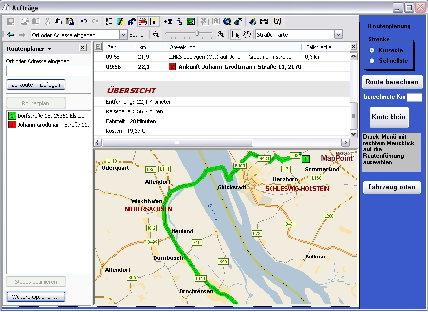This screenshot has height=312, width=428.
Task: Click the Help question mark icon
Action: click(x=277, y=21)
